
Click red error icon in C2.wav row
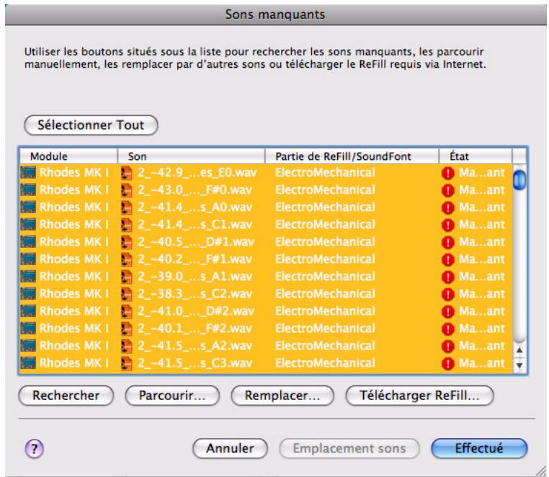click(448, 295)
